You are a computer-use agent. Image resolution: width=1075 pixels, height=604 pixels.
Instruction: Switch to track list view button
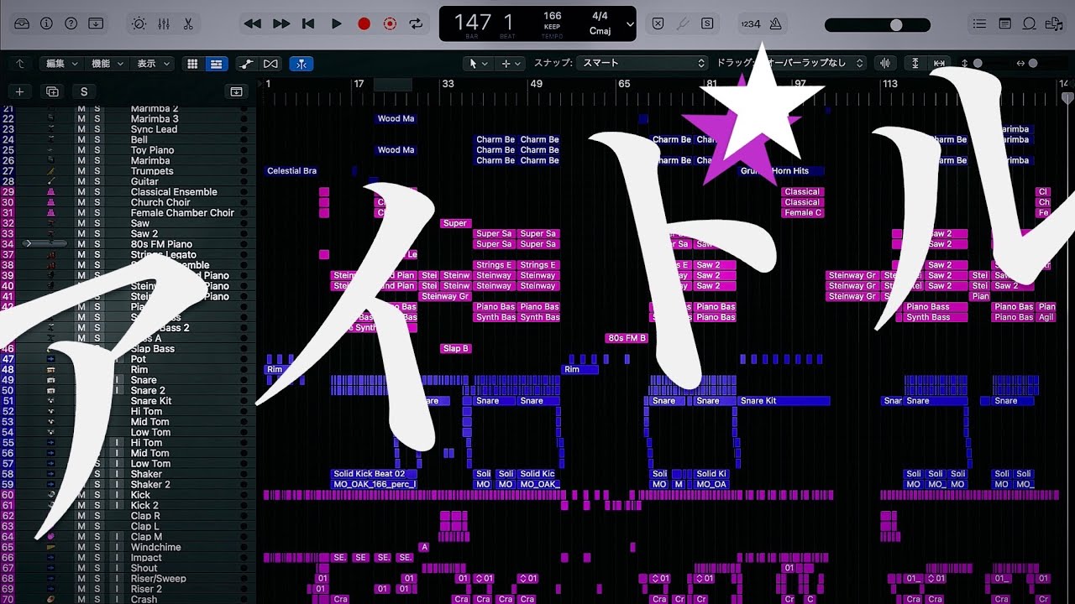217,64
